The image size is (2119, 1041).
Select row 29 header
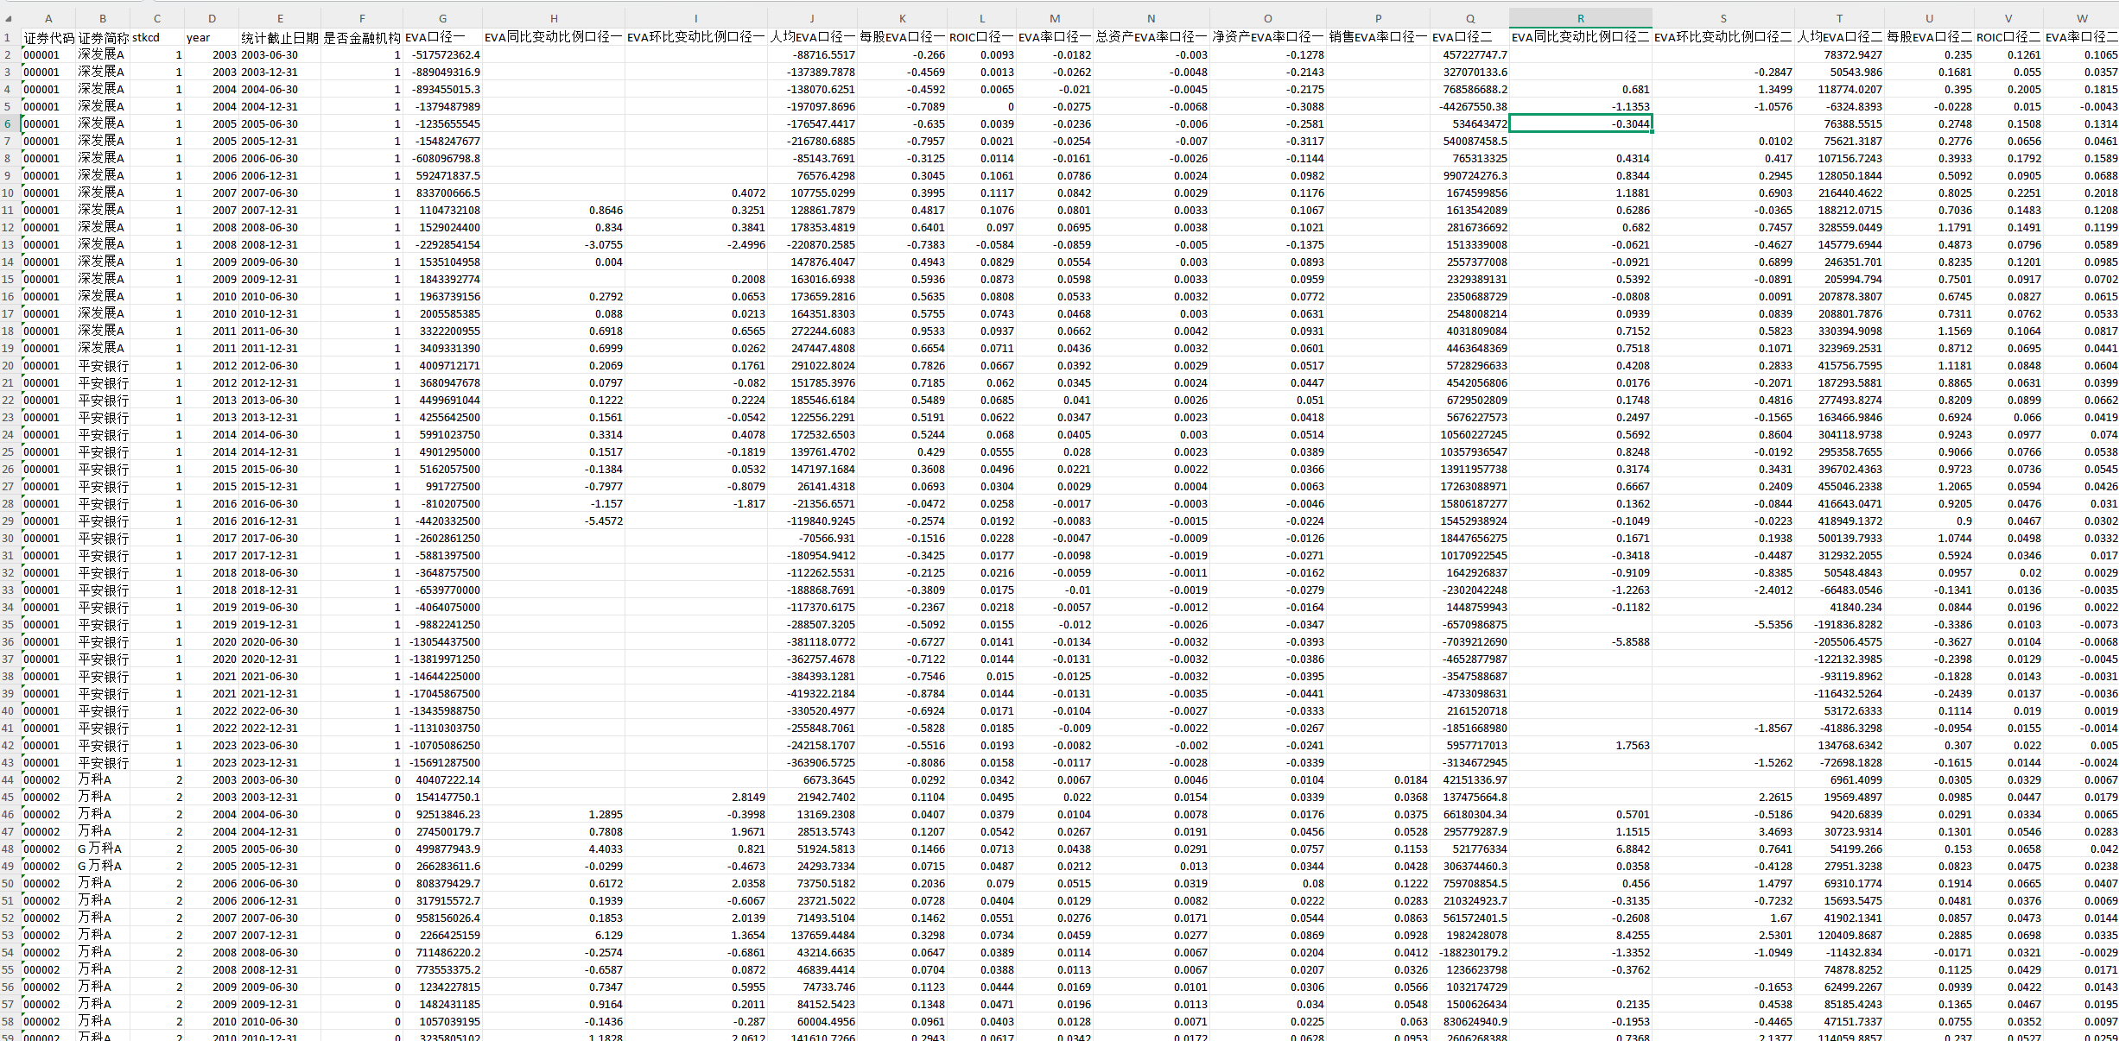click(8, 520)
